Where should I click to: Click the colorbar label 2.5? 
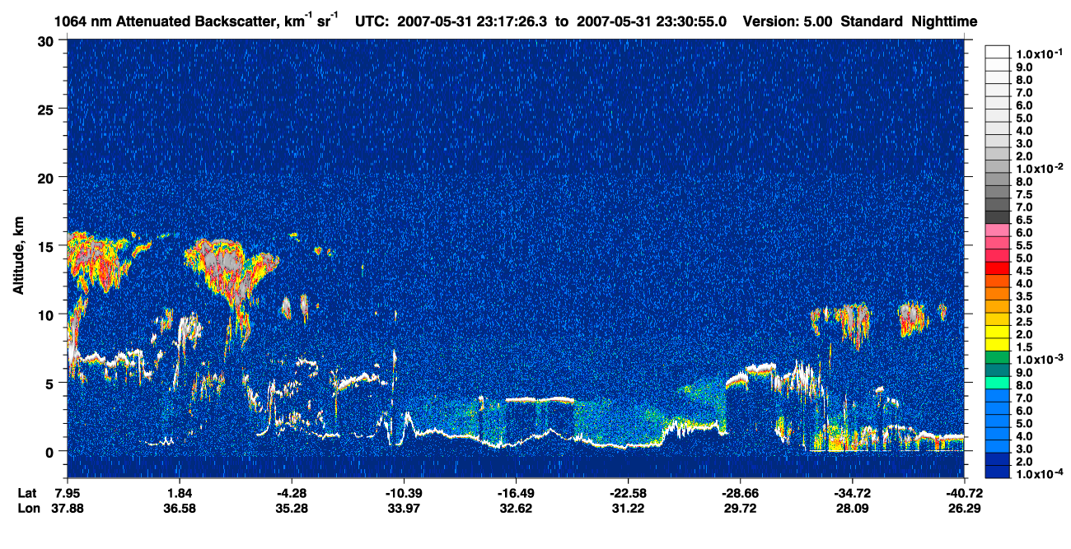click(1025, 322)
